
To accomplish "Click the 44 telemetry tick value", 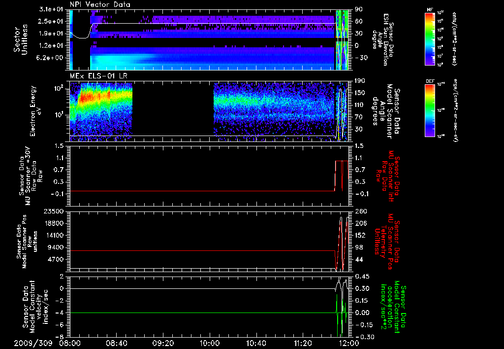I will [359, 259].
